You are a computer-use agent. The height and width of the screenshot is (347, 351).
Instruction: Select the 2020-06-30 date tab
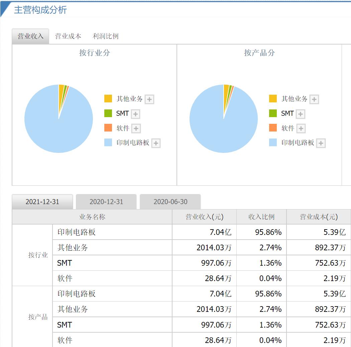click(170, 201)
